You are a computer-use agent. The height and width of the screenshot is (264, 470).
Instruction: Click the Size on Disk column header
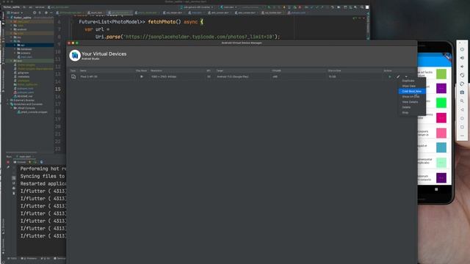tap(335, 70)
